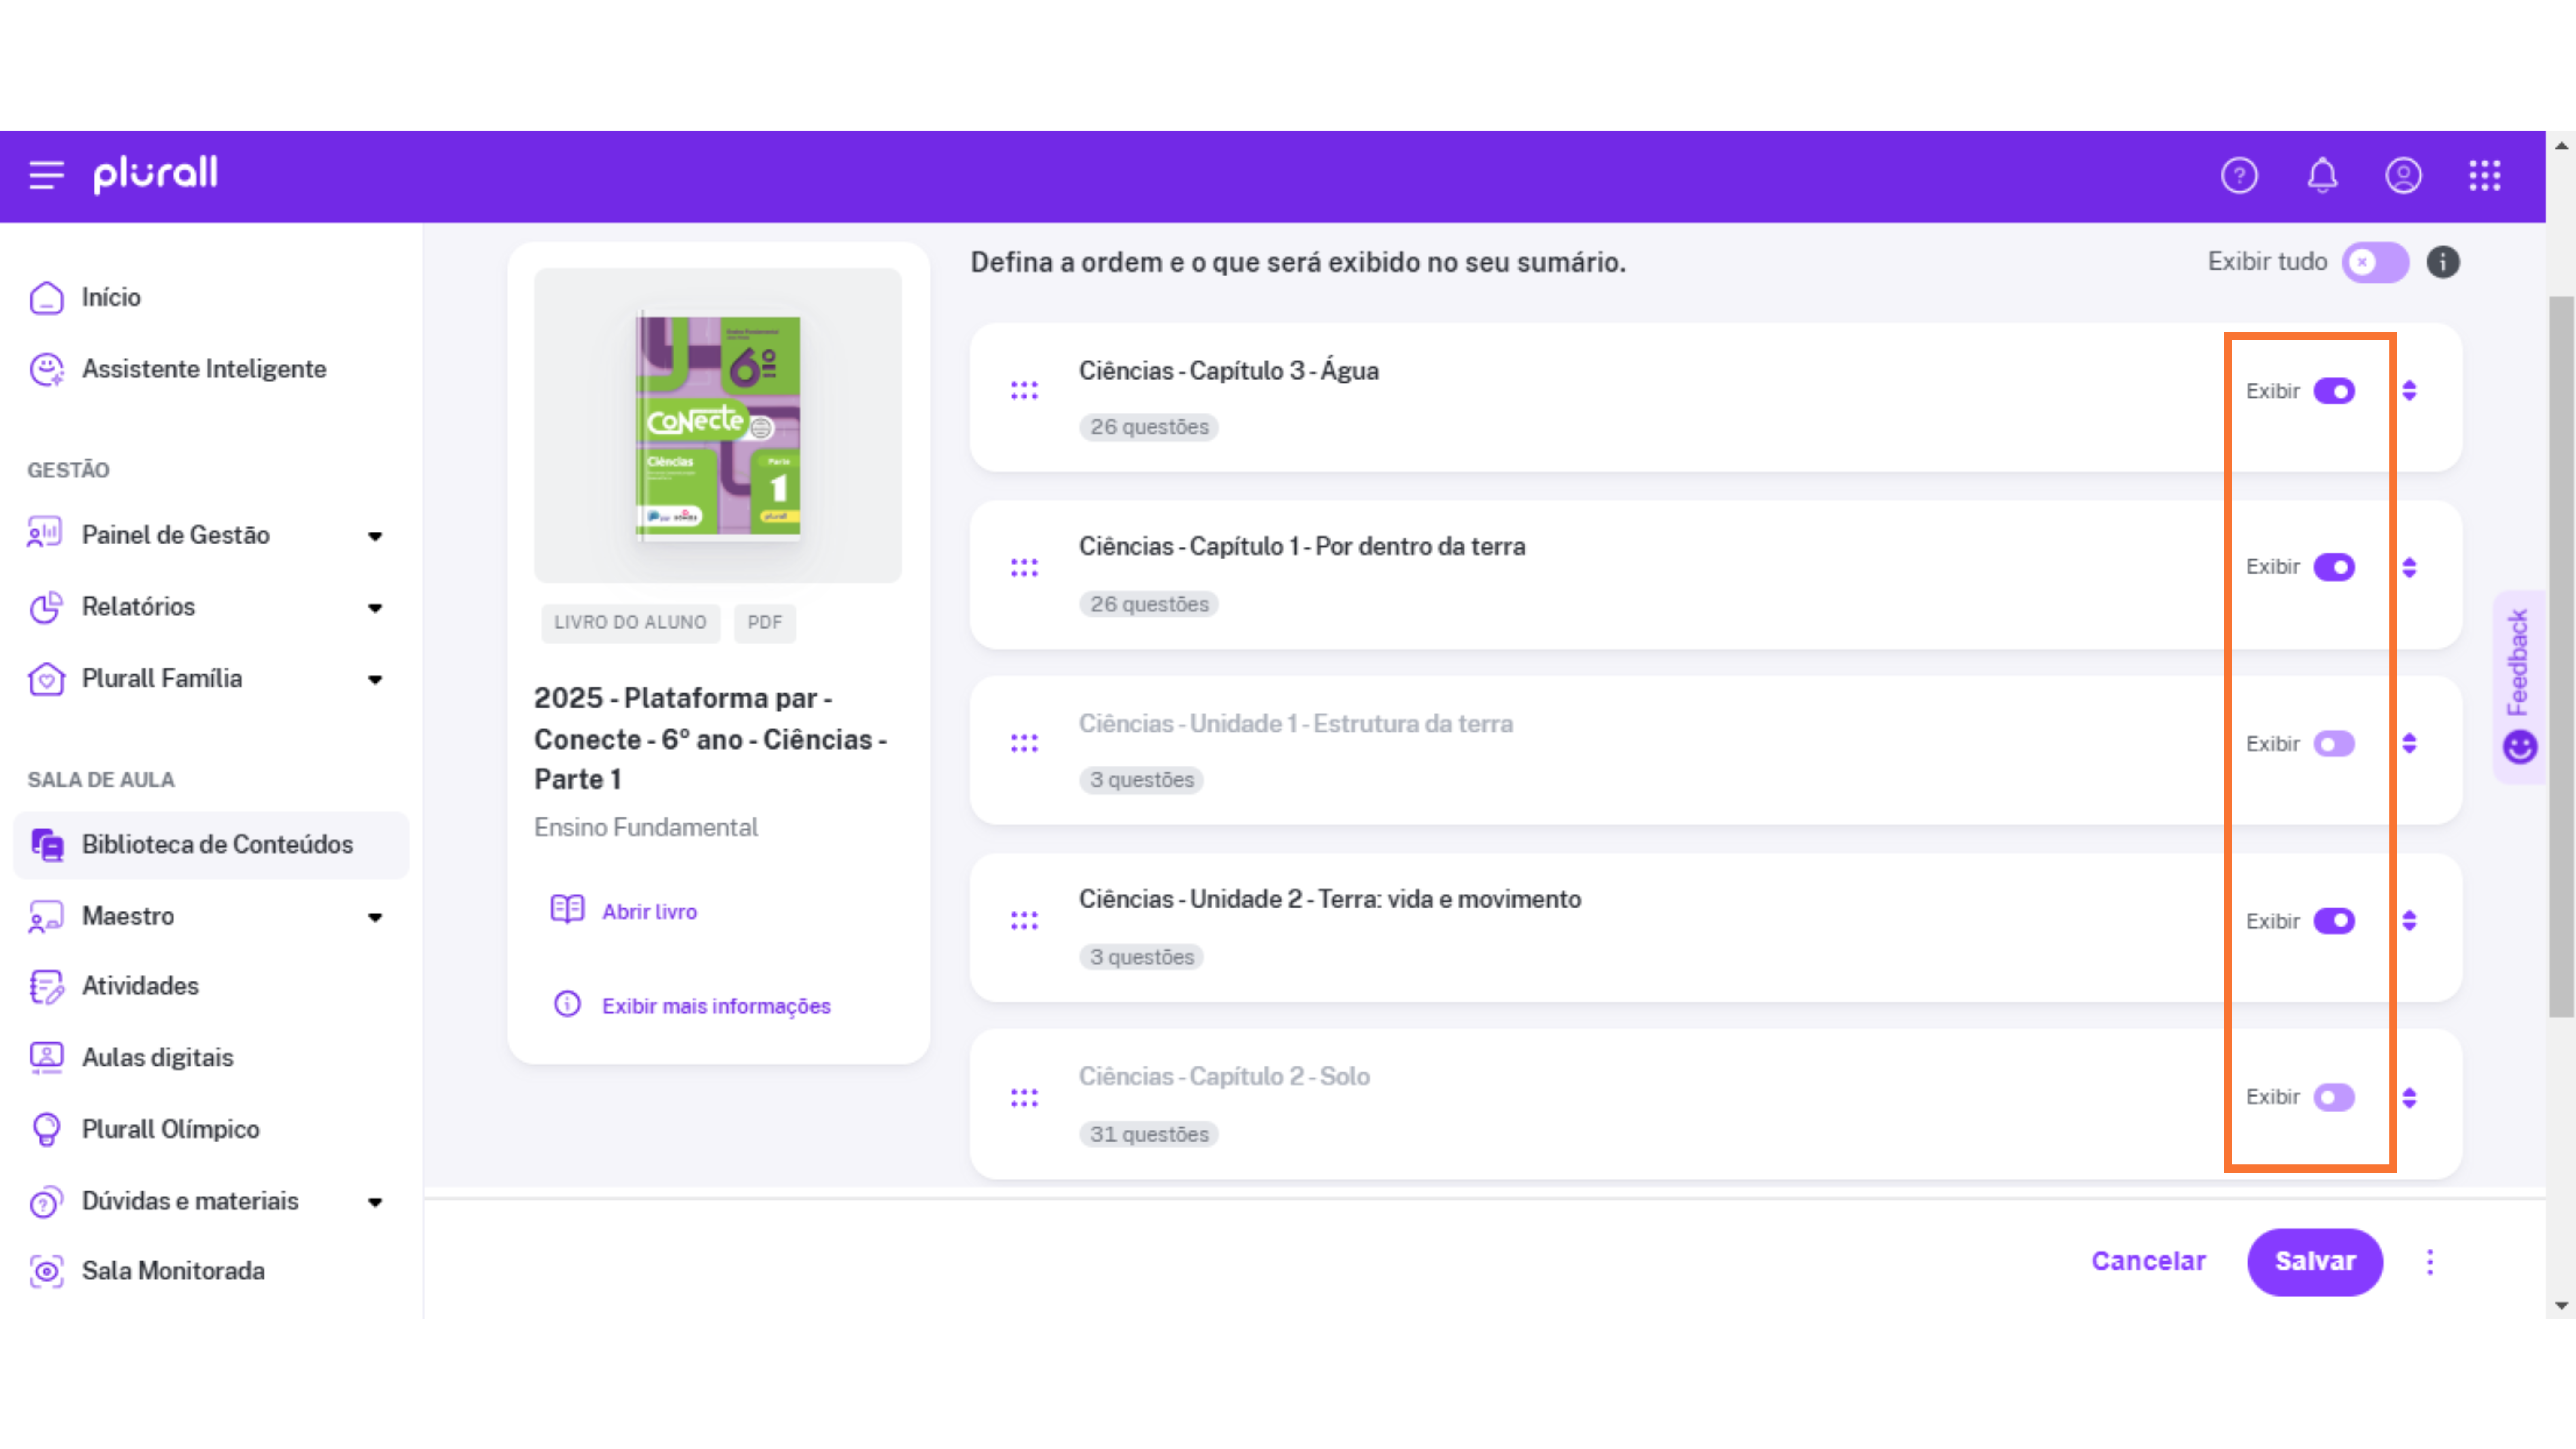Click the Início home icon
Screen dimensions: 2576x1449
pyautogui.click(x=46, y=297)
